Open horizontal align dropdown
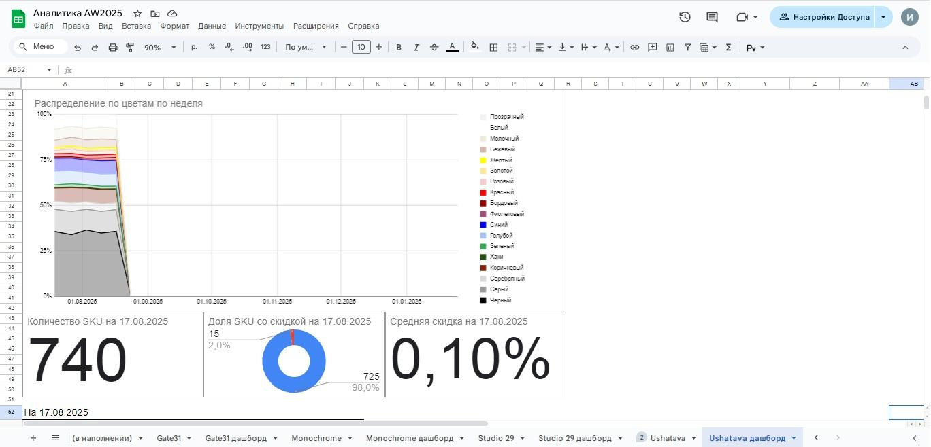This screenshot has height=447, width=931. pos(543,47)
